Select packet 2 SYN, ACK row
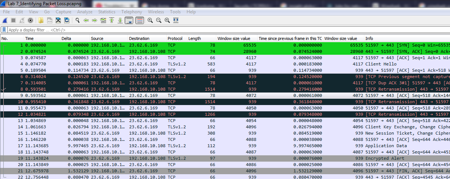This screenshot has width=450, height=179. 225,51
